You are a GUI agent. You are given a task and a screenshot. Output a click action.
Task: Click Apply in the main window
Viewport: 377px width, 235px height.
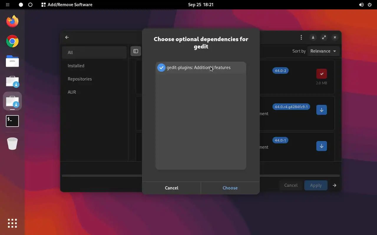tap(316, 185)
